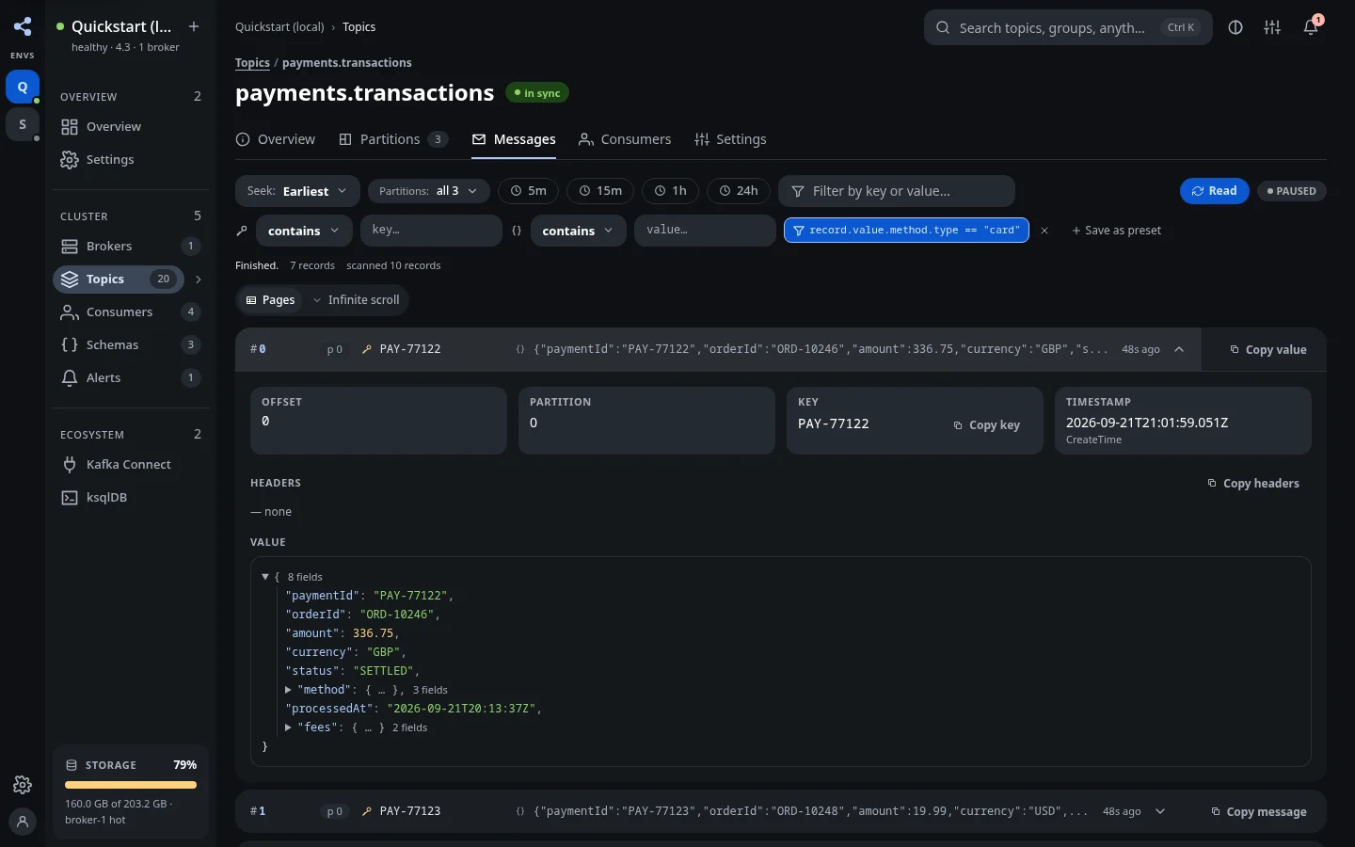Toggle the PAUSED status pill
The image size is (1355, 847).
(x=1291, y=191)
